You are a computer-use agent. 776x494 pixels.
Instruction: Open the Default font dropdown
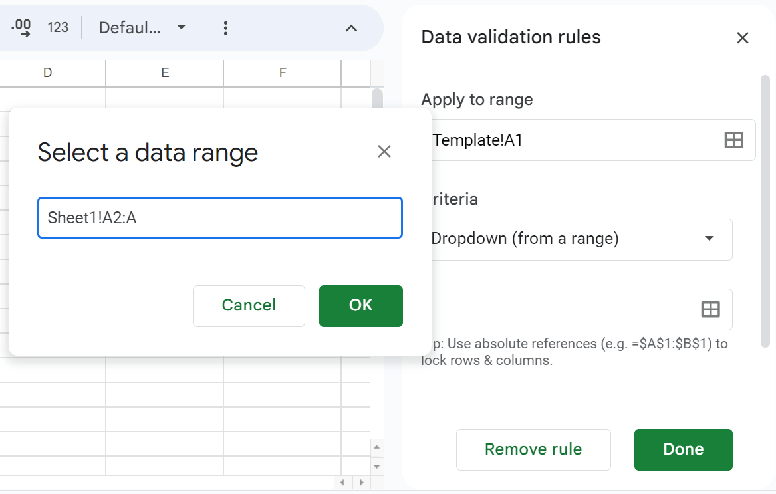click(142, 28)
